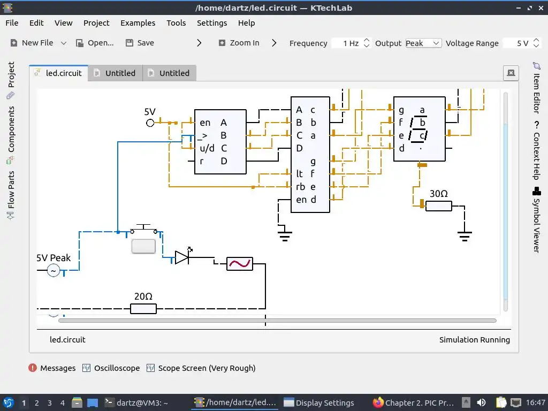Image resolution: width=548 pixels, height=411 pixels.
Task: Save the circuit with the Save button
Action: [140, 43]
